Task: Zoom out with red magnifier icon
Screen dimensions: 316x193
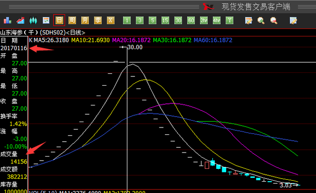Action: pos(274,20)
